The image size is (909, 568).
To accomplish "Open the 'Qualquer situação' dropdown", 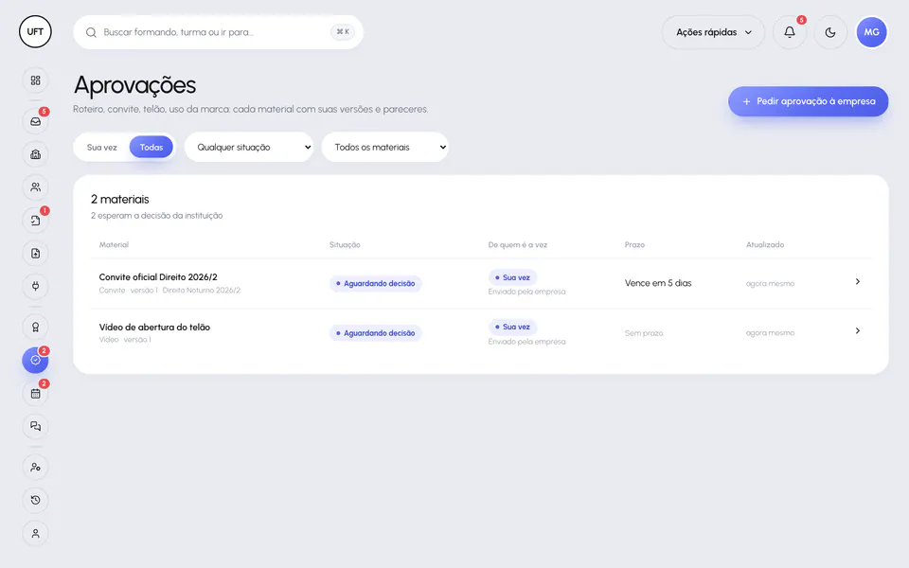I will tap(249, 148).
